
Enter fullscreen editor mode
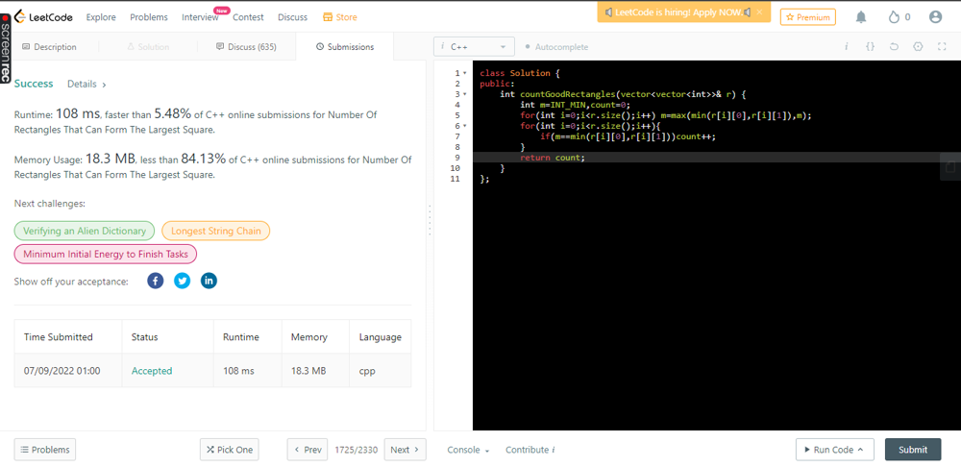942,46
